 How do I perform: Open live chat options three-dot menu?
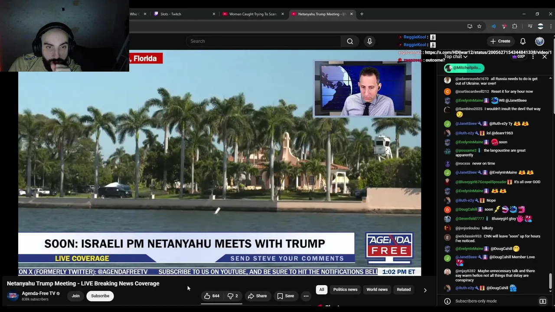[534, 57]
